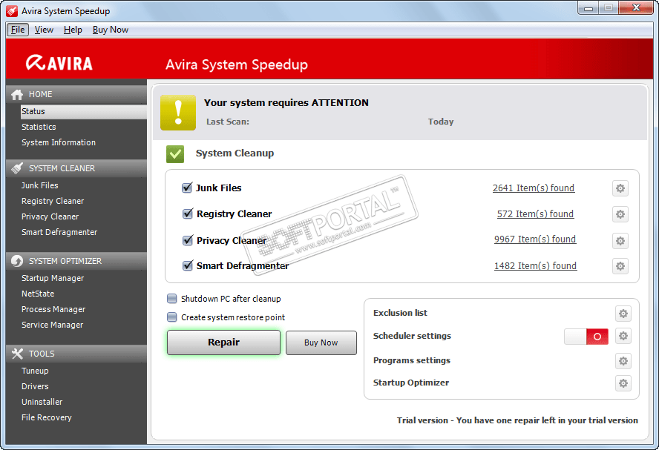Viewport: 659px width, 450px height.
Task: Click the green System Cleanup checkmark
Action: (175, 154)
